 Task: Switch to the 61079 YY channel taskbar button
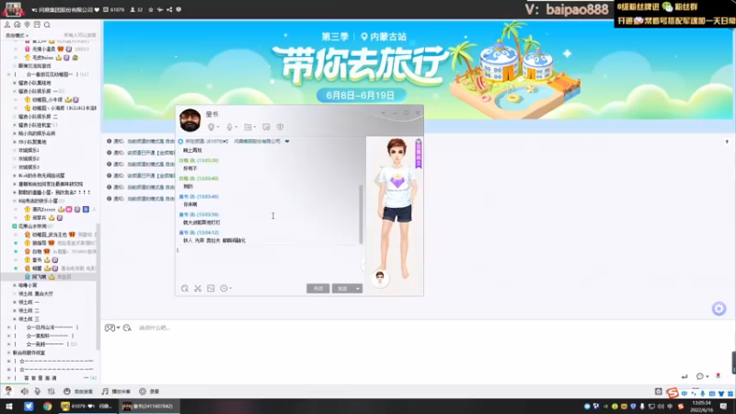coord(87,407)
